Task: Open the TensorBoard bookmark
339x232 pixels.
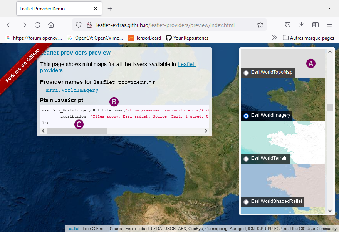Action: pos(144,38)
